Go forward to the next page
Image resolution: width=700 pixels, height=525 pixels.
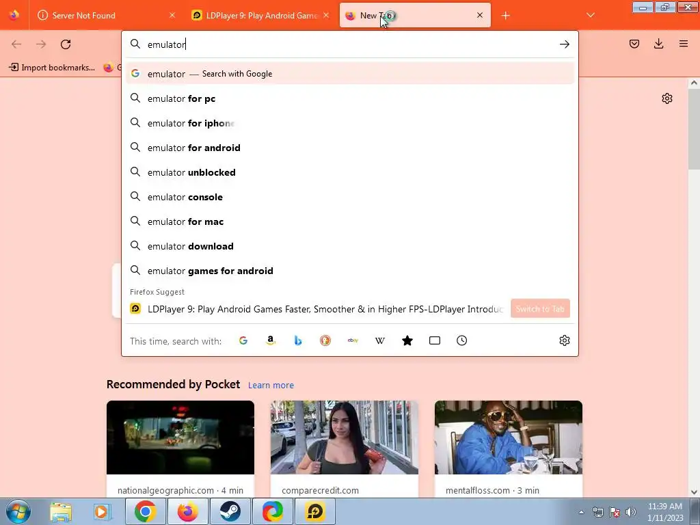41,44
